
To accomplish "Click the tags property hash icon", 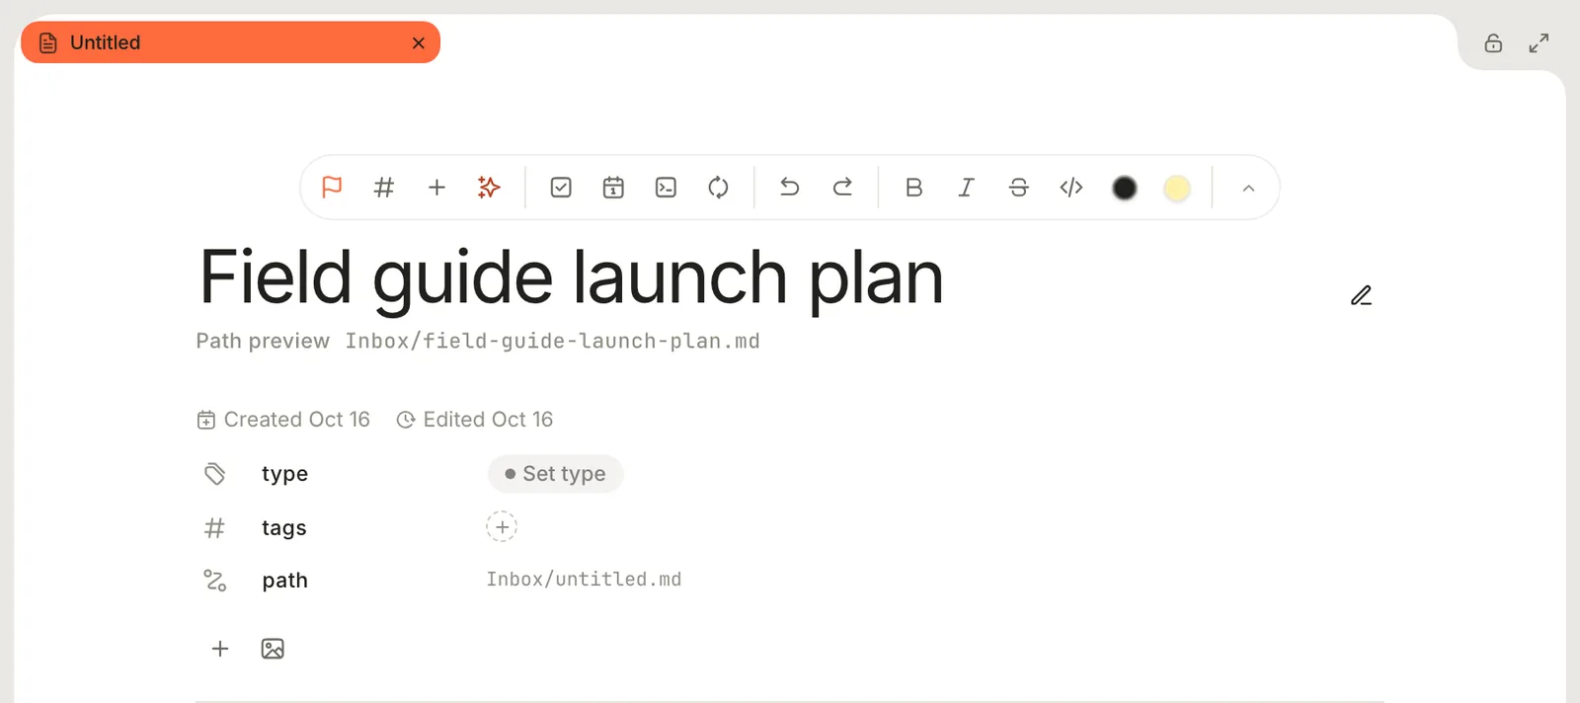I will coord(214,528).
